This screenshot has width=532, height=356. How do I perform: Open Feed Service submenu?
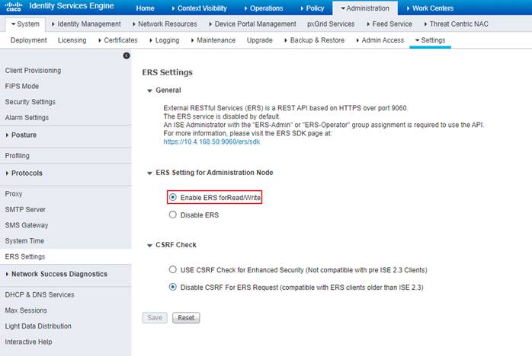pyautogui.click(x=389, y=24)
